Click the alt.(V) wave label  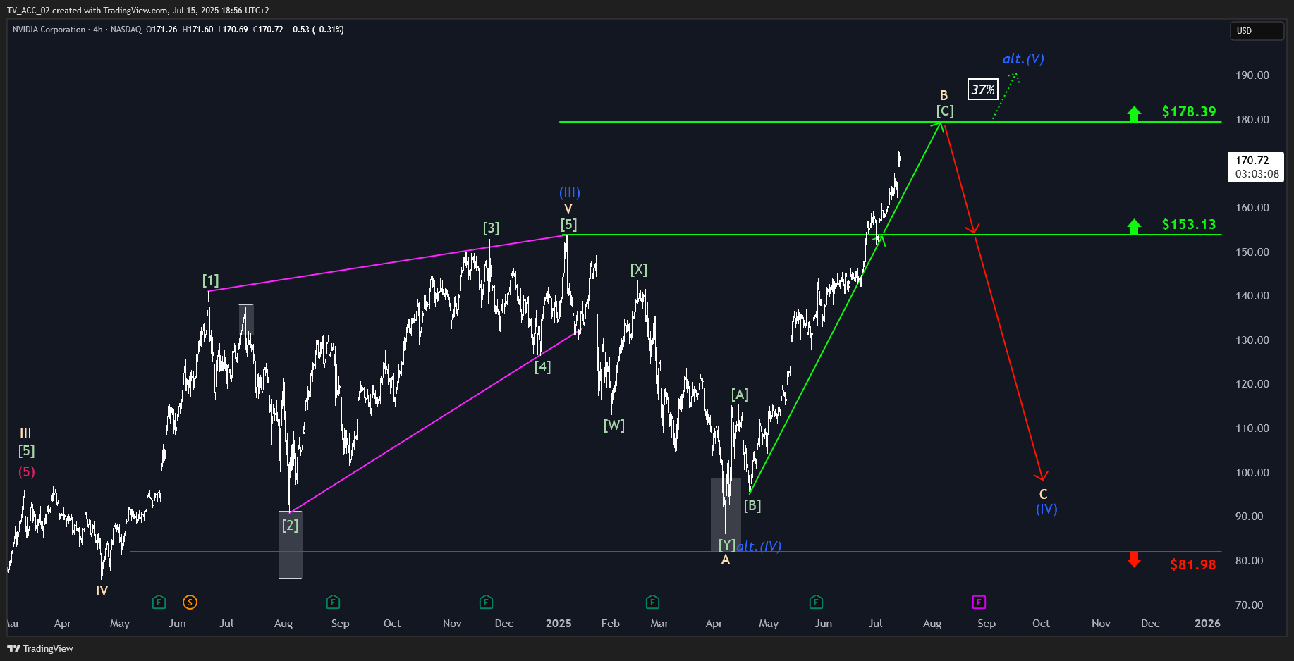click(x=1023, y=58)
